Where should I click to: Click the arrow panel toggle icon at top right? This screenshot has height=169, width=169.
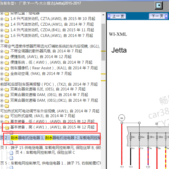159,5
